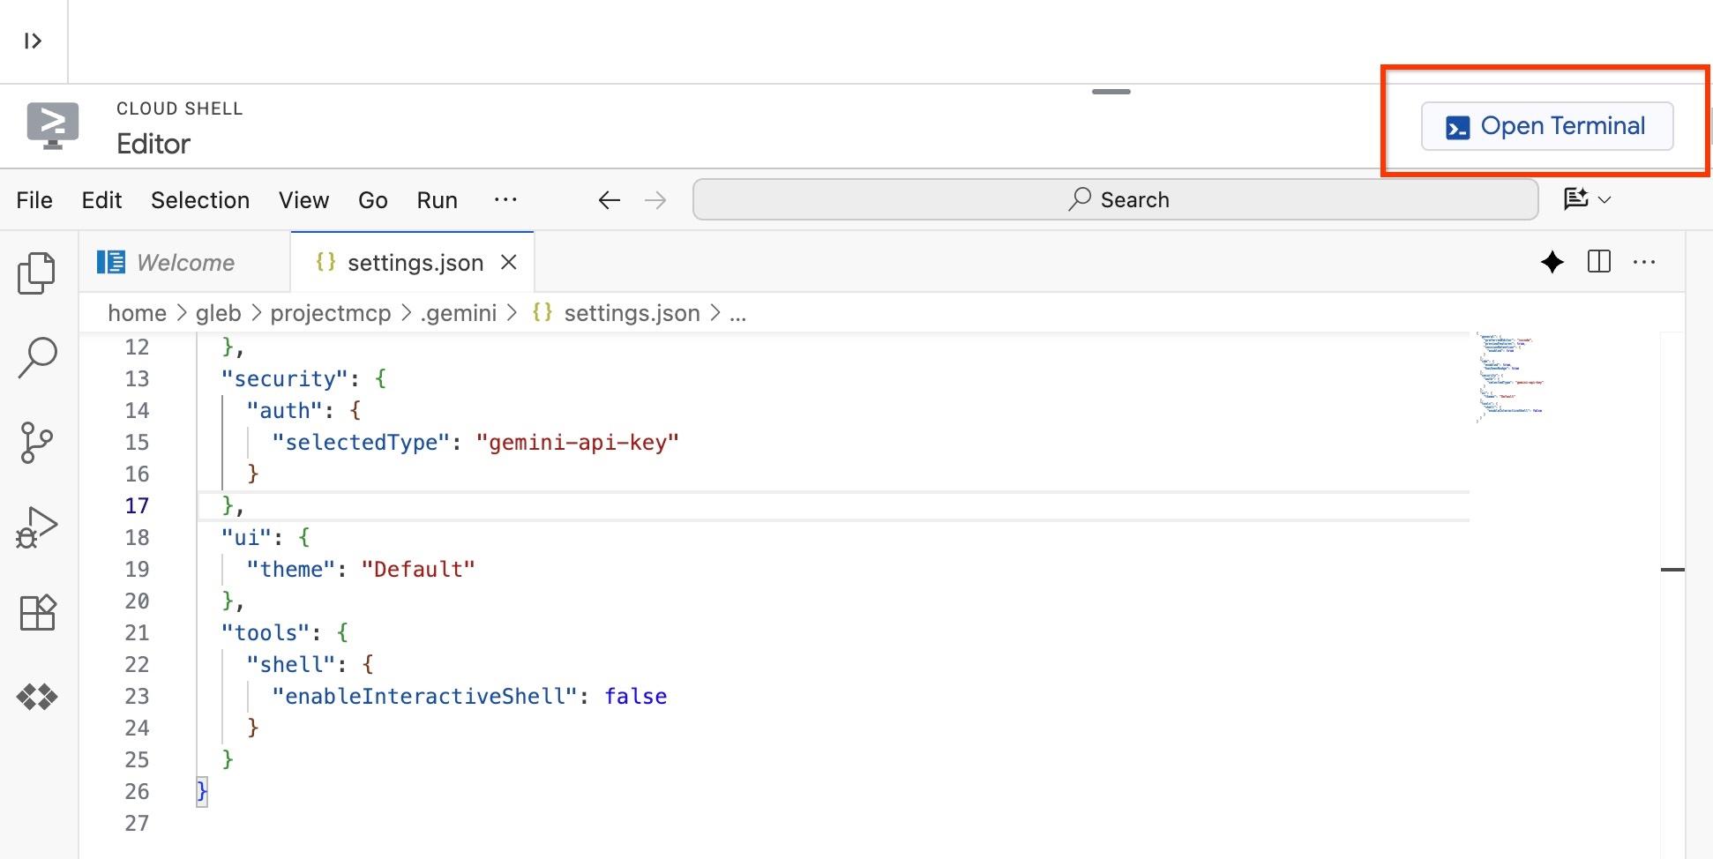Click the Open Terminal button
This screenshot has height=859, width=1713.
point(1546,126)
